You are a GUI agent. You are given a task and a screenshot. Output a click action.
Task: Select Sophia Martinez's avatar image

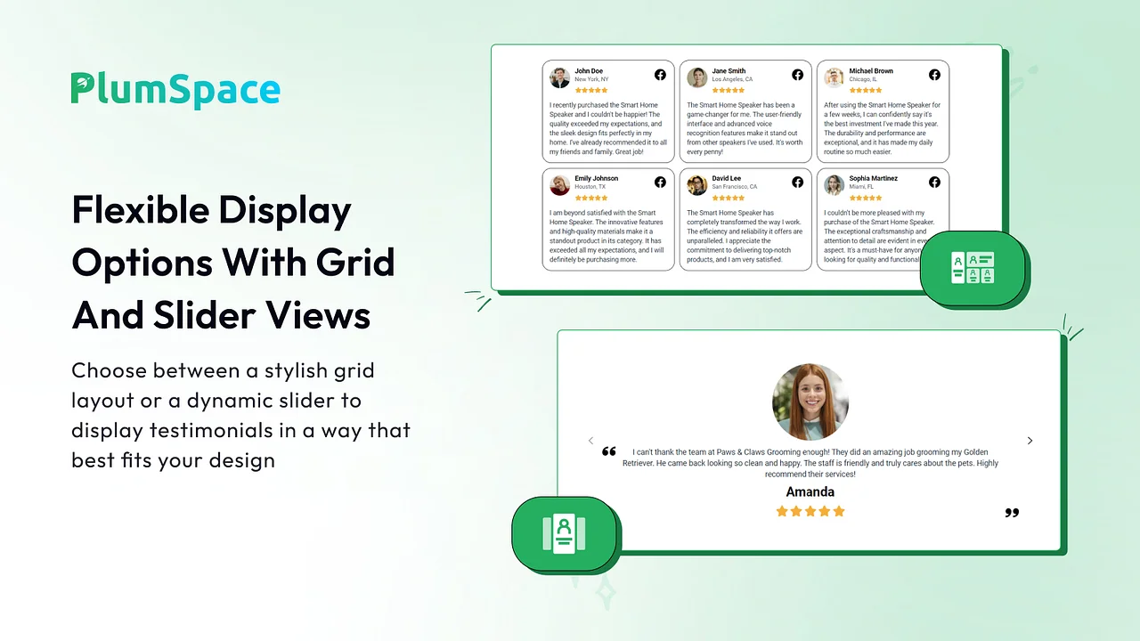[834, 185]
